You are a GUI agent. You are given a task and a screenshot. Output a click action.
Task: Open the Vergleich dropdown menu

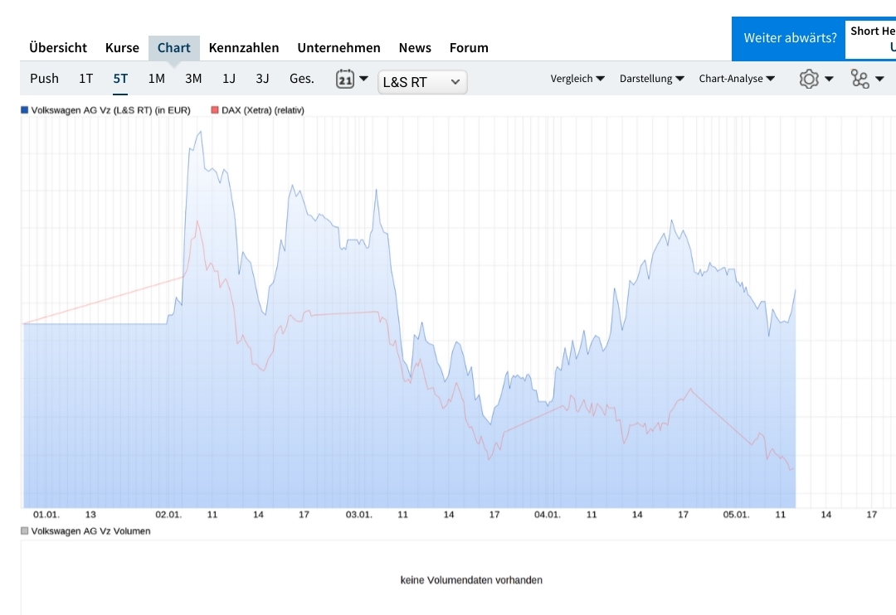[x=577, y=79]
